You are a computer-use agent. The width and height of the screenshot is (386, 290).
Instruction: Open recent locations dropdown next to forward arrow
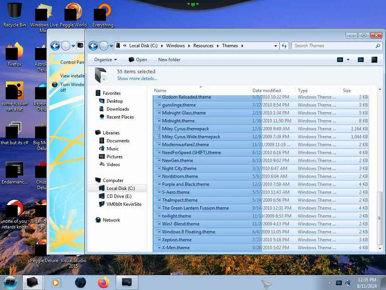[x=111, y=46]
